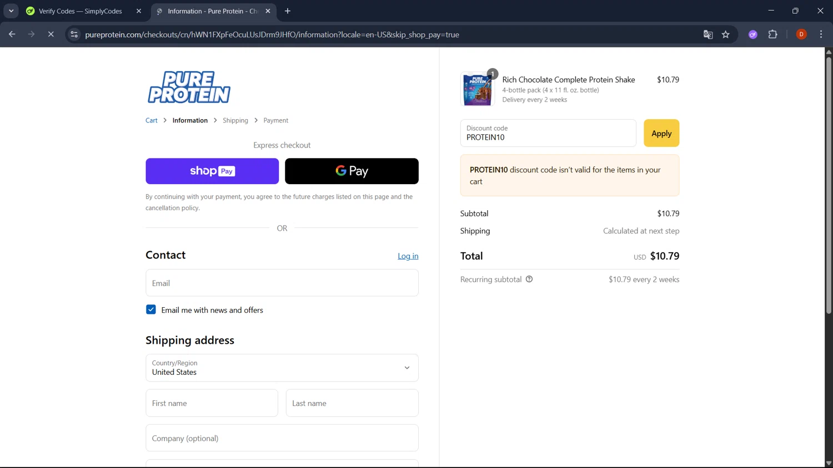Viewport: 833px width, 468px height.
Task: Click the Pure Protein logo
Action: click(x=189, y=87)
